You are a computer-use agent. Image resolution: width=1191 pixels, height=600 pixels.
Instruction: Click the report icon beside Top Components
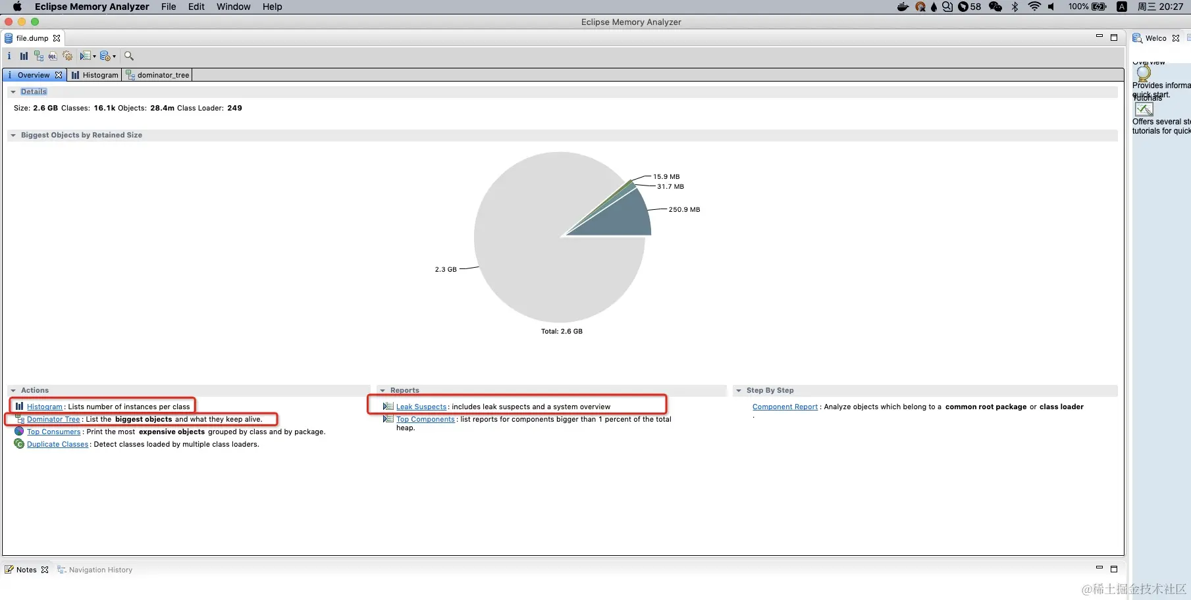click(x=388, y=418)
